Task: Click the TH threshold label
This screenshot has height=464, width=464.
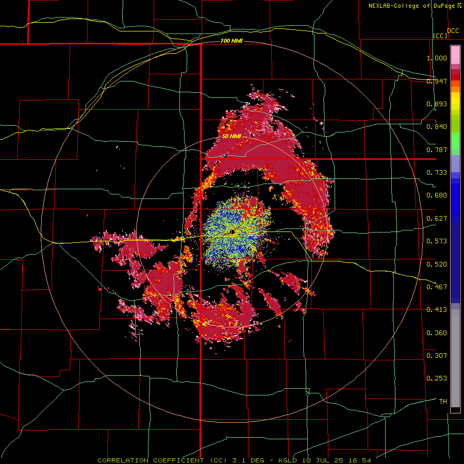Action: [443, 402]
